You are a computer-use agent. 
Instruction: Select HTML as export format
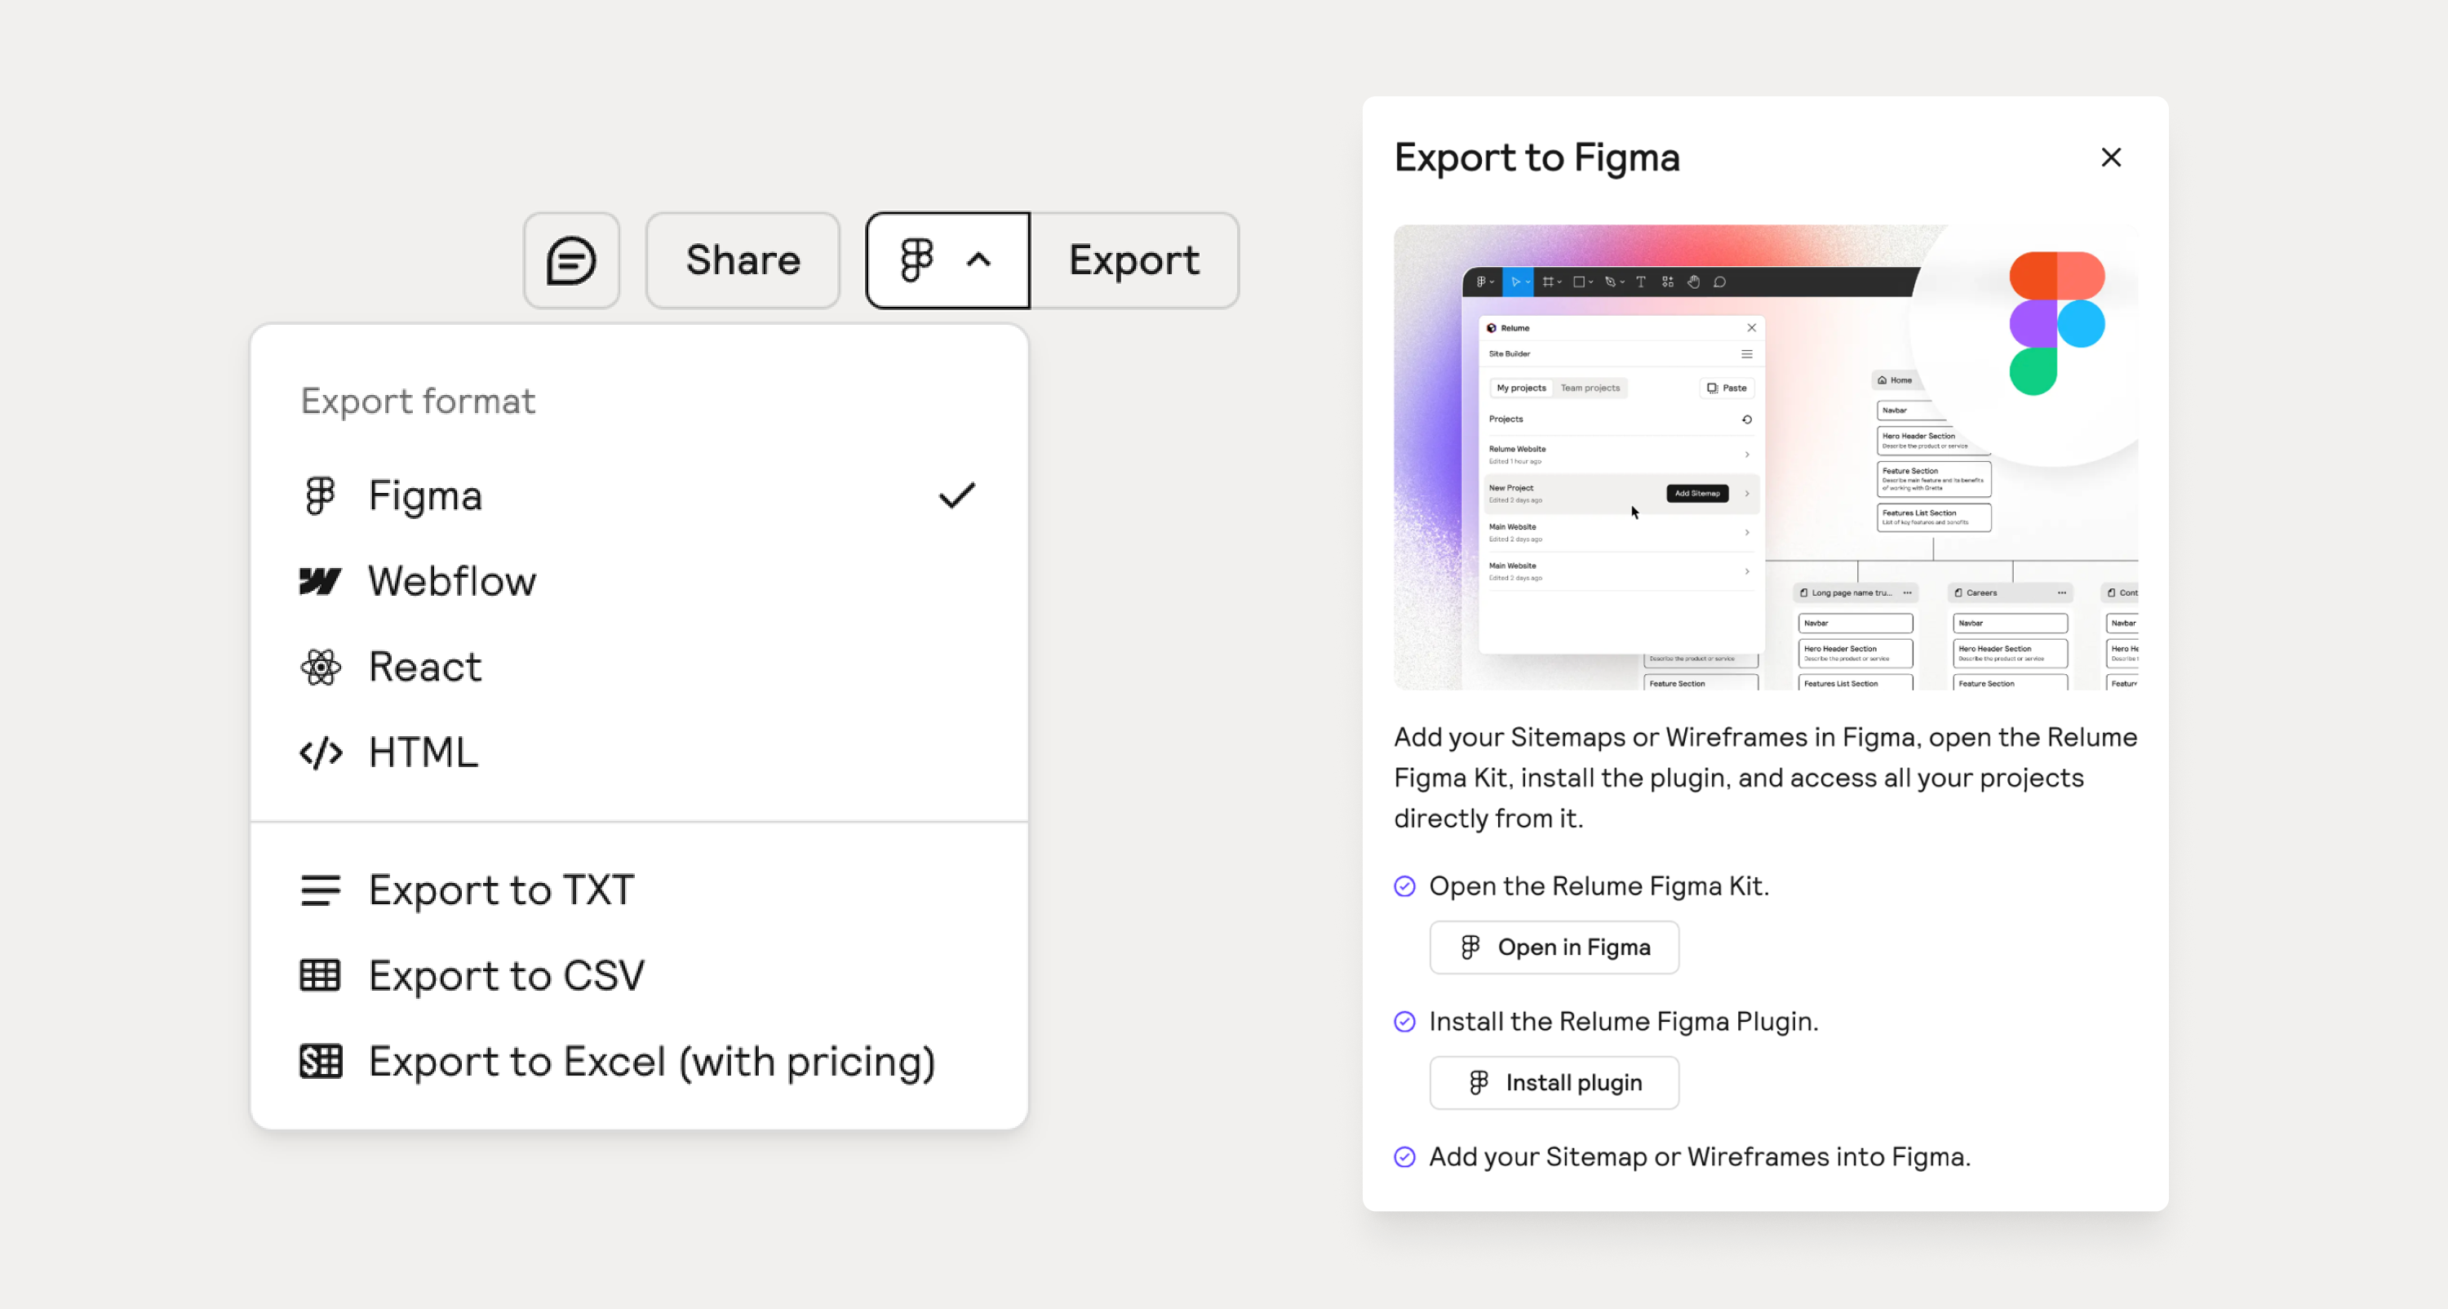point(639,752)
